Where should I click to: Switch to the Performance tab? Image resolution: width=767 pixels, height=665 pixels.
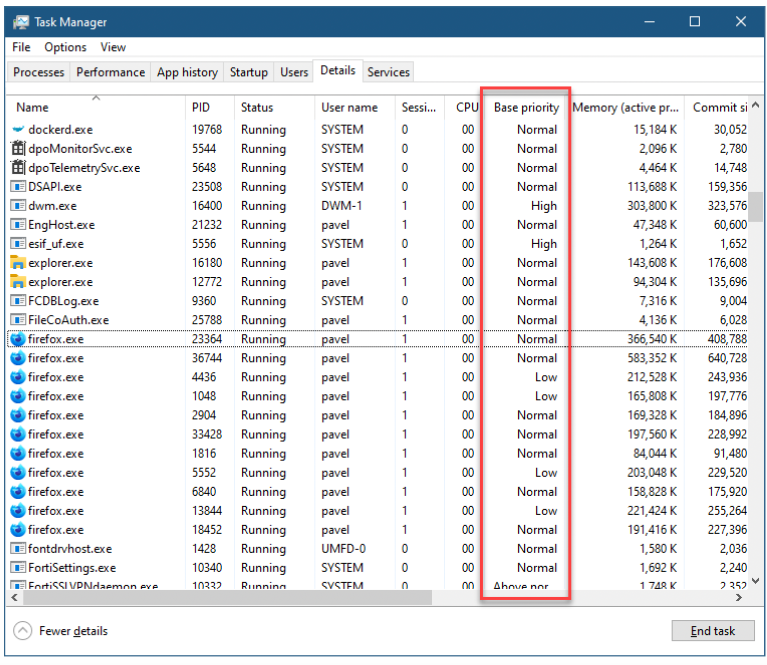111,72
